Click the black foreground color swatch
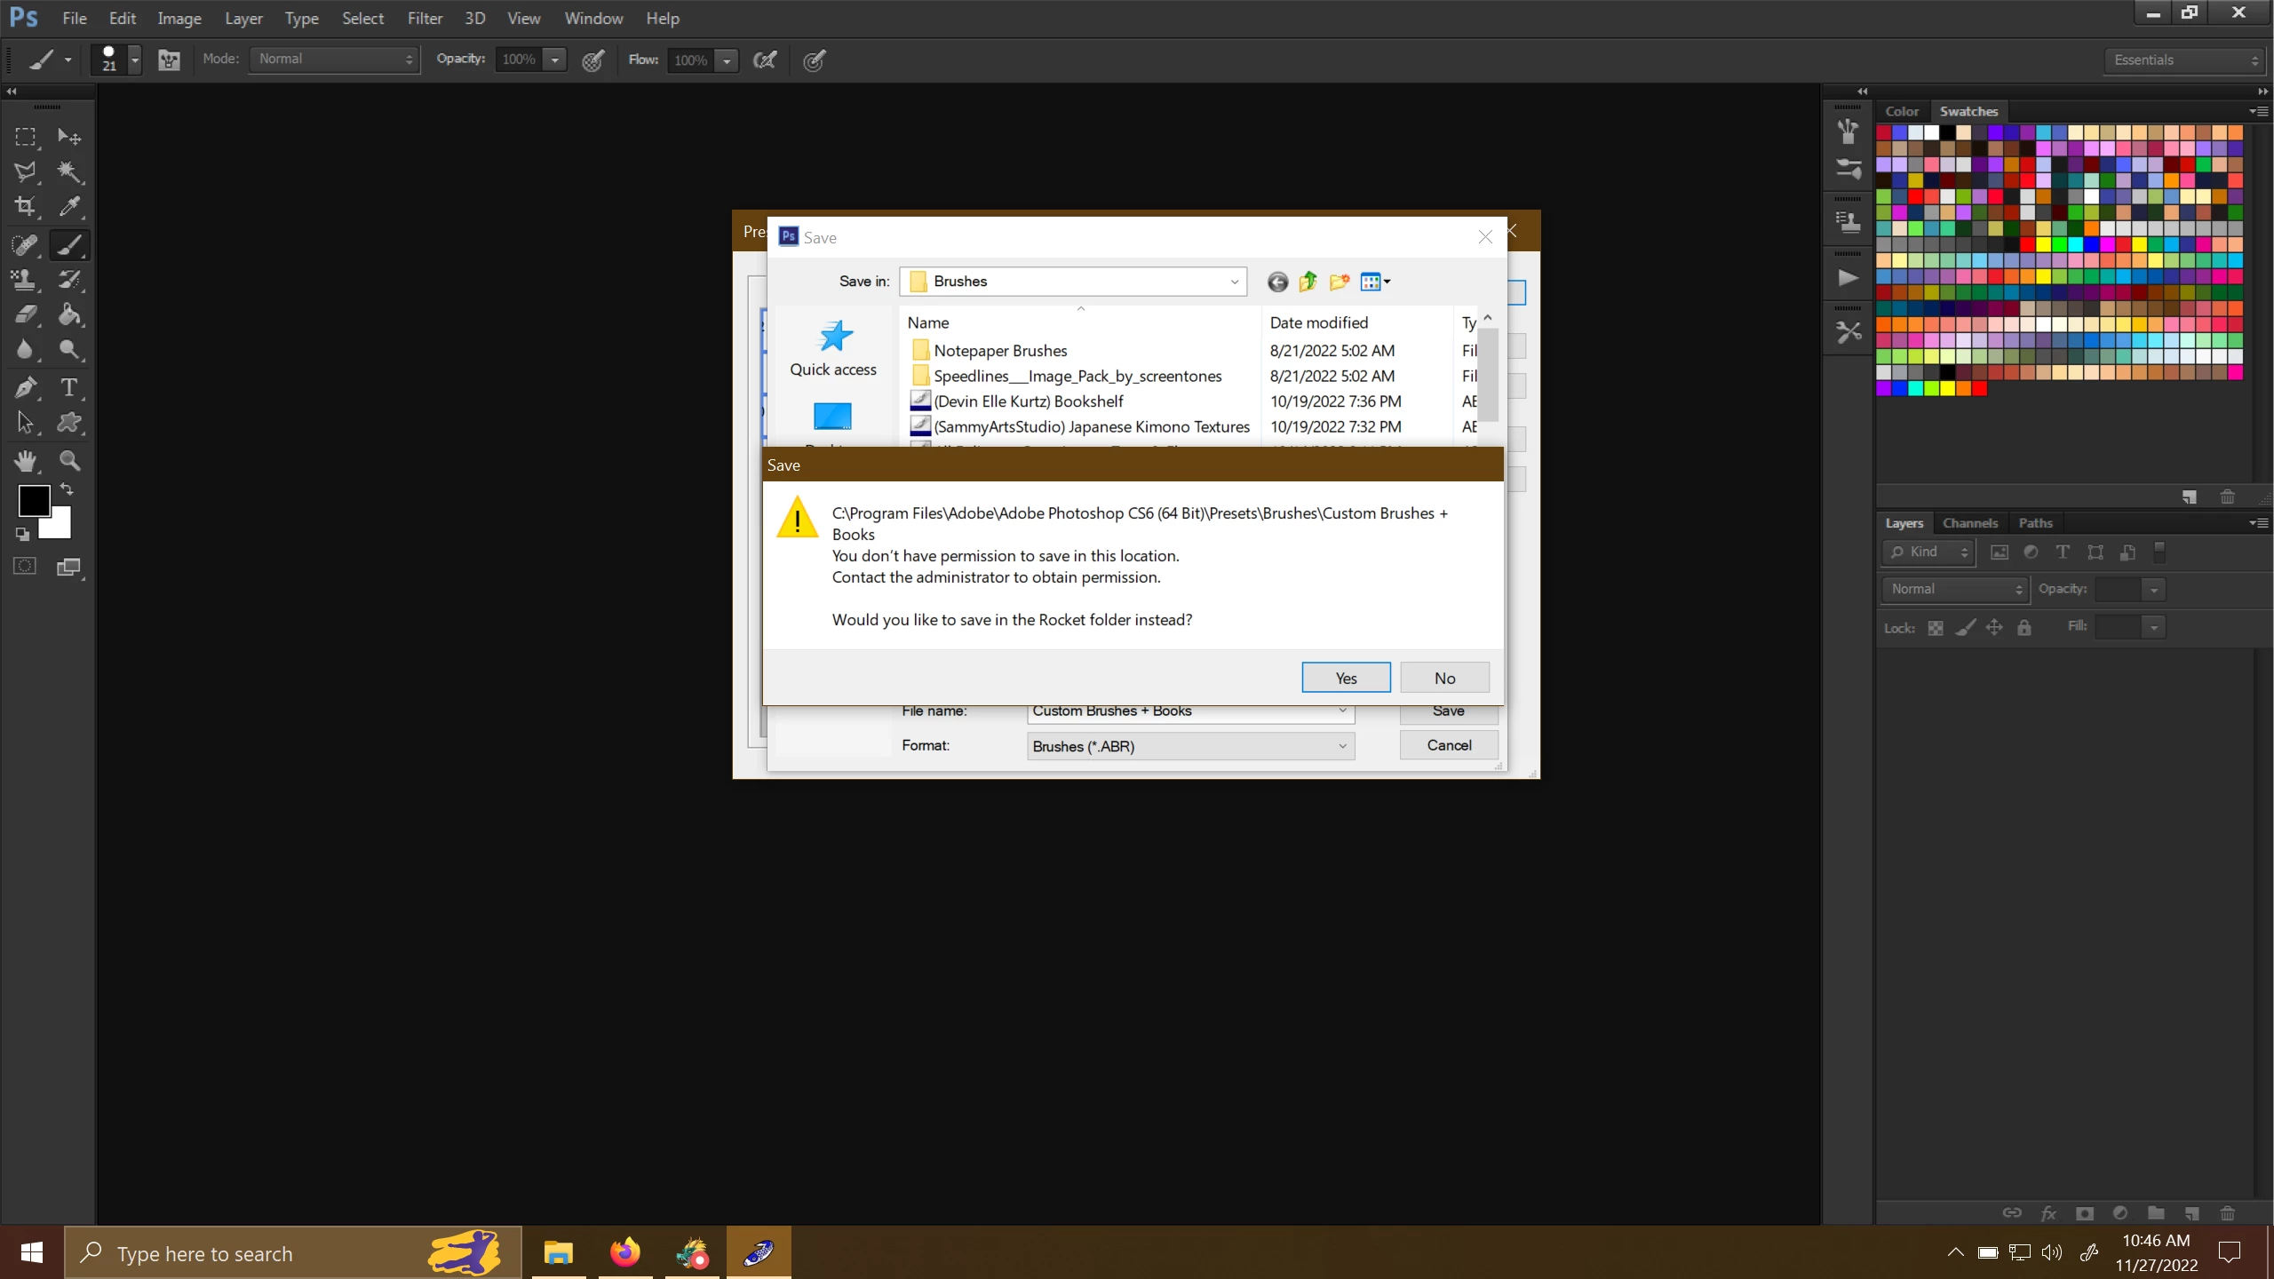The height and width of the screenshot is (1279, 2274). click(x=34, y=501)
